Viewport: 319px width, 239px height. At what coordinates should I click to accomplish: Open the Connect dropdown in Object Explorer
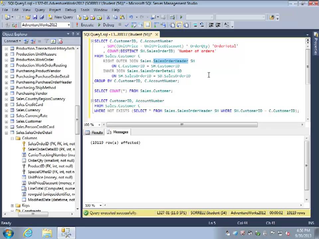(x=12, y=41)
